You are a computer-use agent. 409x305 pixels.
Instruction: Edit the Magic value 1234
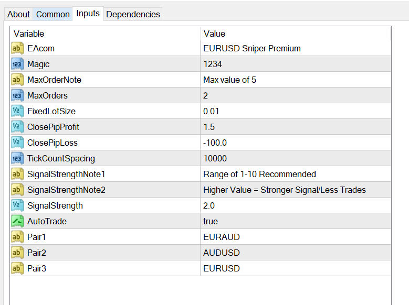296,64
